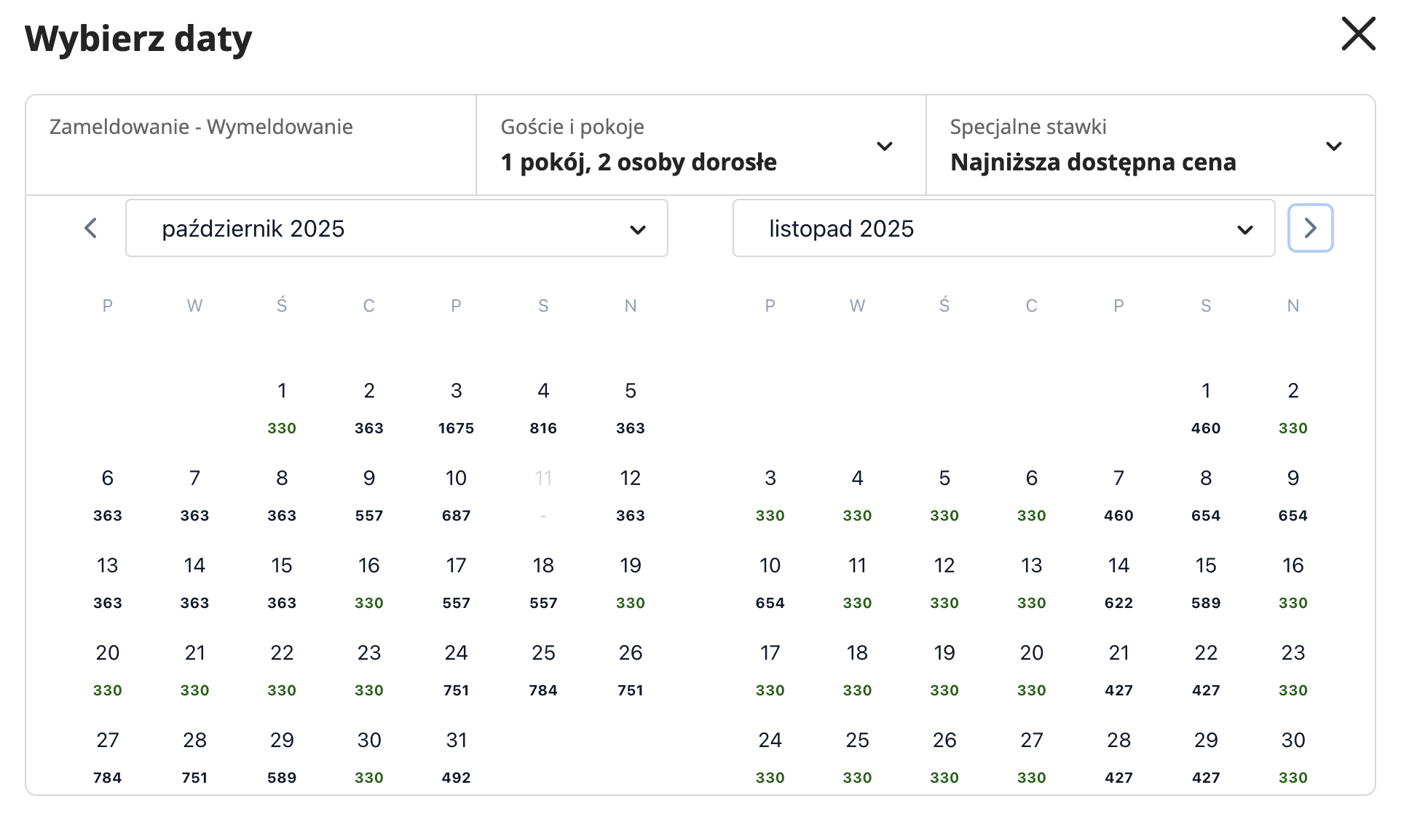Open the październik 2025 month dropdown
The width and height of the screenshot is (1401, 833).
396,228
